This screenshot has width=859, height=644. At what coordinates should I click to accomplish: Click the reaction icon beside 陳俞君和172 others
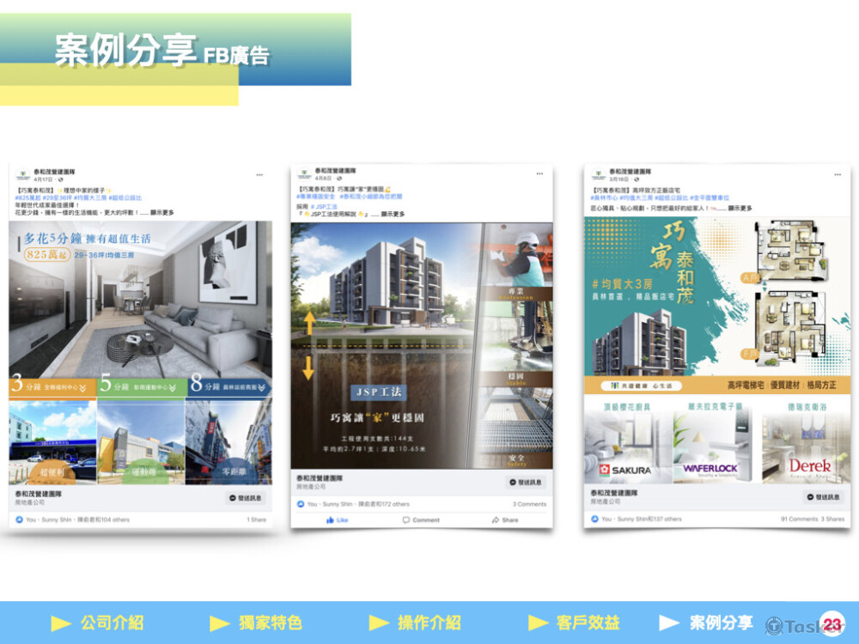point(301,504)
